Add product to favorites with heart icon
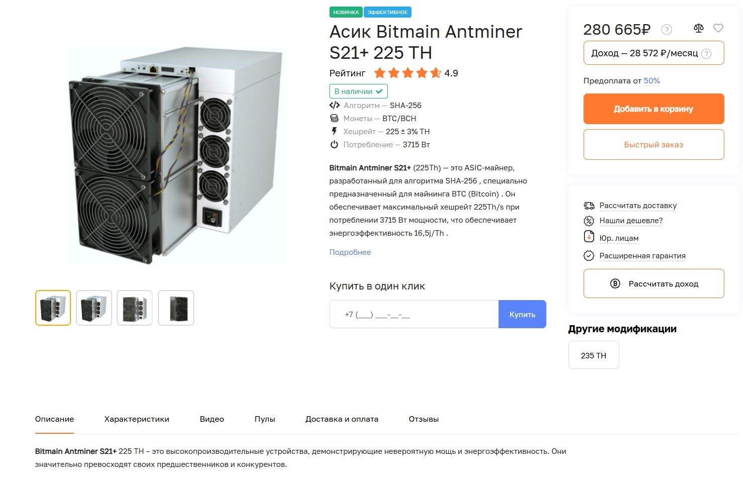Image resolution: width=743 pixels, height=479 pixels. (718, 28)
